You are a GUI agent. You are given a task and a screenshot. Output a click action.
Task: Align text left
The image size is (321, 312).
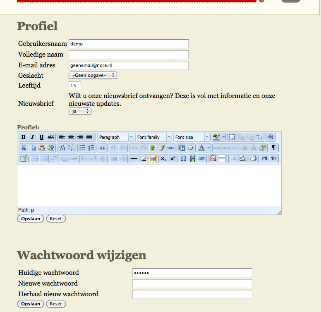pos(62,137)
